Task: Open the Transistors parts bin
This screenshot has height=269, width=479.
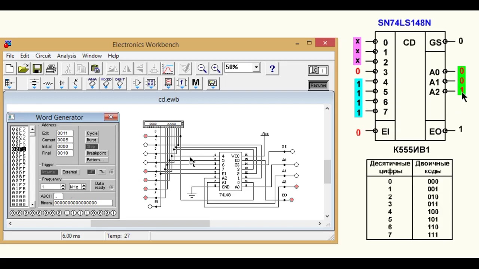Action: coord(75,83)
